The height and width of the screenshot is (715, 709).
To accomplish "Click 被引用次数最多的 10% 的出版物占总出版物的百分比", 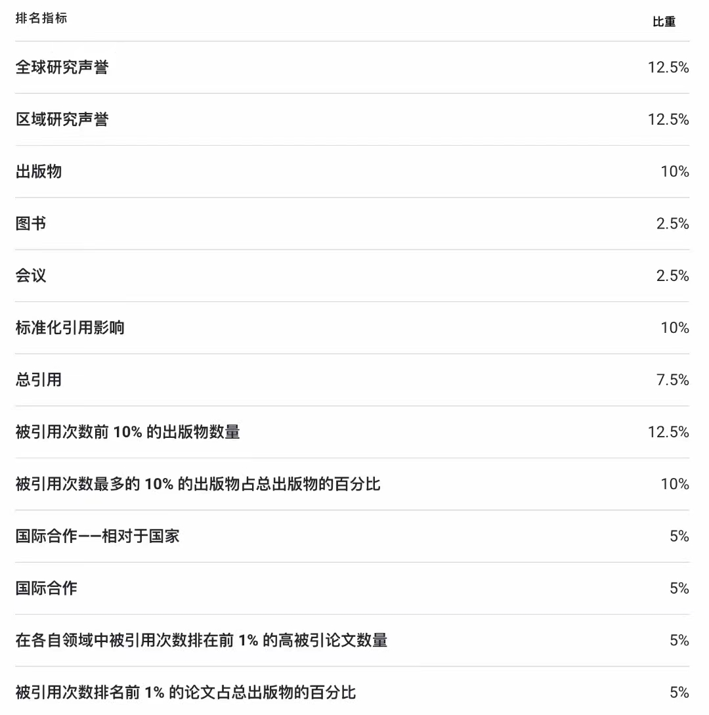I will [198, 484].
